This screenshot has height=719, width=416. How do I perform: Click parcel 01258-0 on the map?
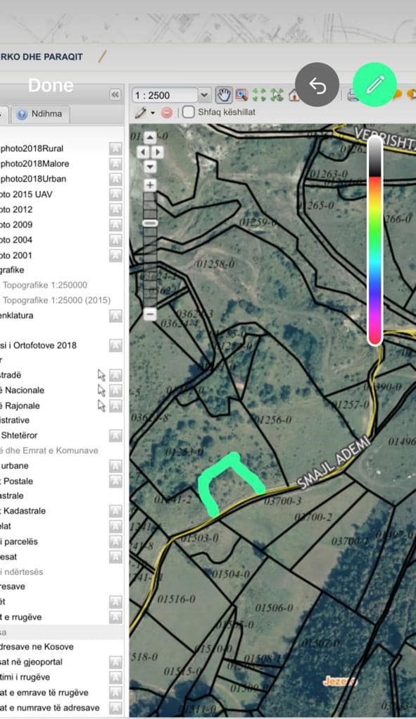[215, 264]
